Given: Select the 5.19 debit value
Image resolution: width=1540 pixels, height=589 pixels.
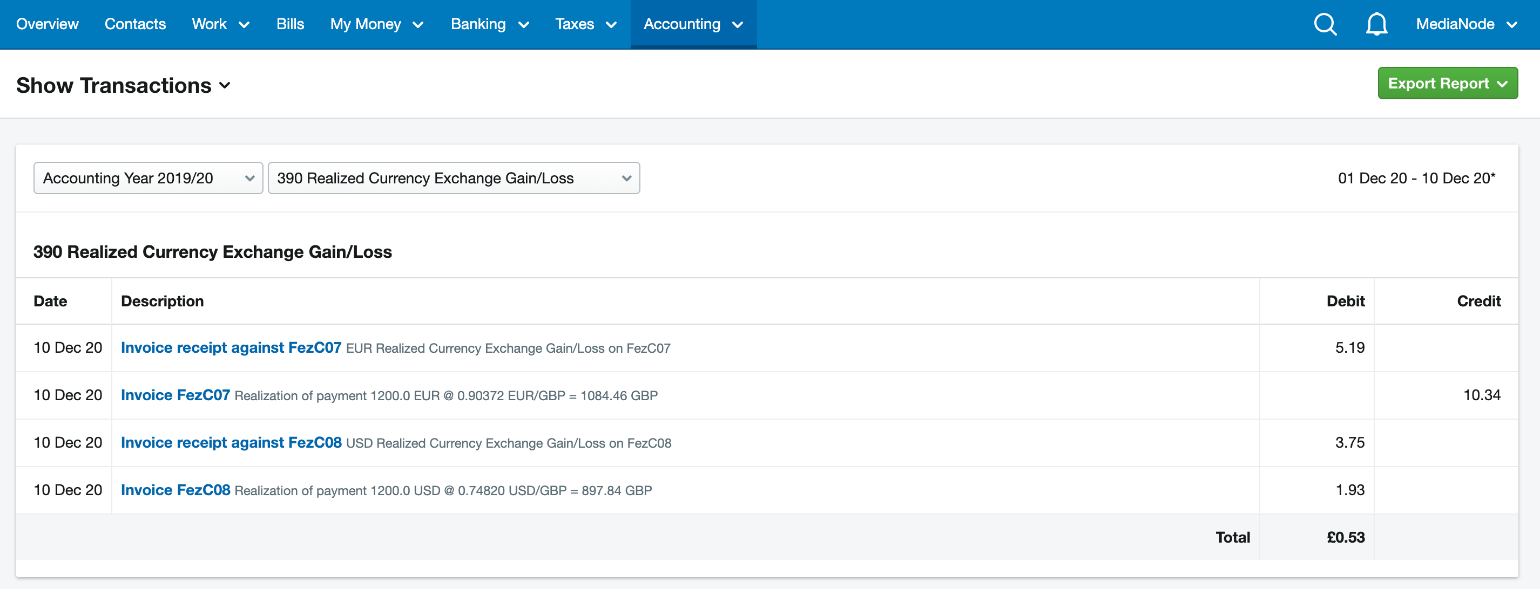Looking at the screenshot, I should [x=1350, y=348].
